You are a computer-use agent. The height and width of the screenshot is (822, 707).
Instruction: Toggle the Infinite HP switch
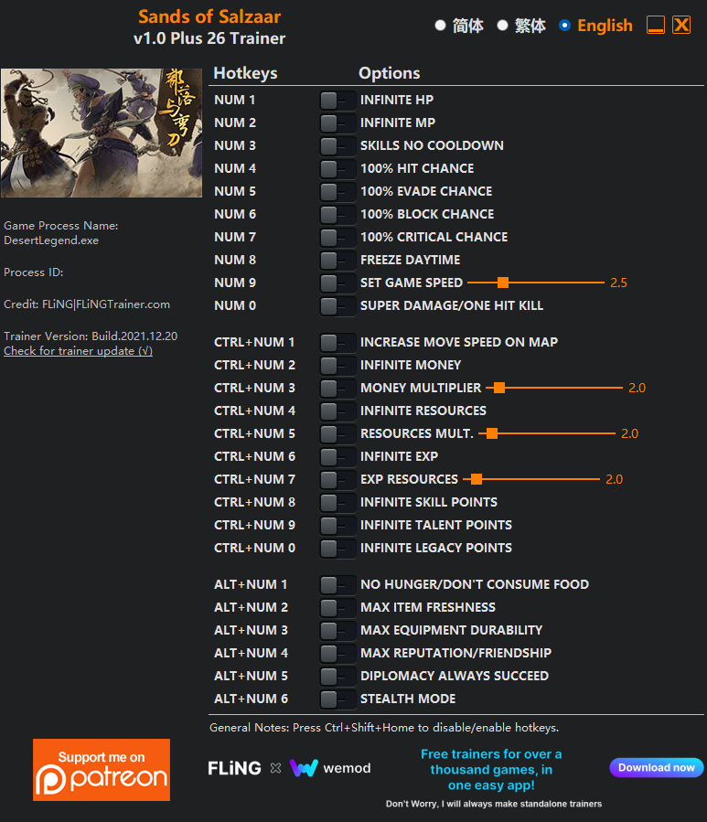tap(337, 101)
